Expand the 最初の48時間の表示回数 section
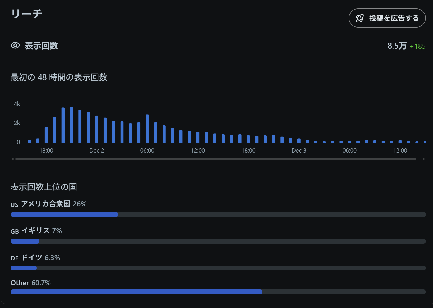Viewport: 433px width, 308px height. (59, 78)
